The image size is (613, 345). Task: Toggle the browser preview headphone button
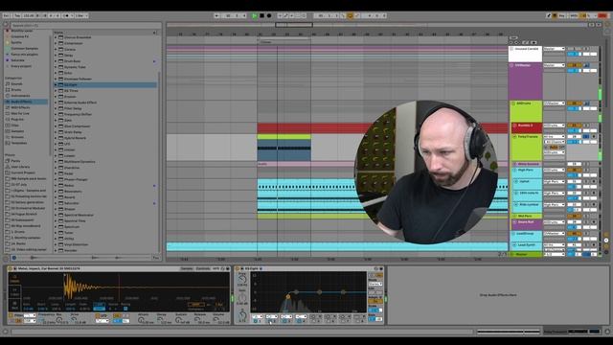click(14, 258)
